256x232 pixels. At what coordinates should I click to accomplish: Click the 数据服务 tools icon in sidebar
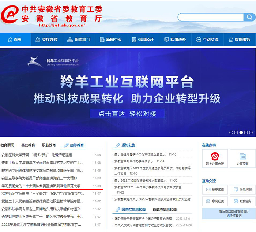pos(236,201)
